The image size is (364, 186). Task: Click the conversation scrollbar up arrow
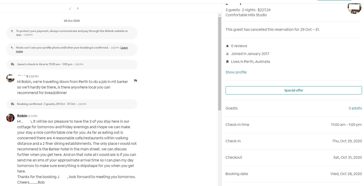click(219, 15)
